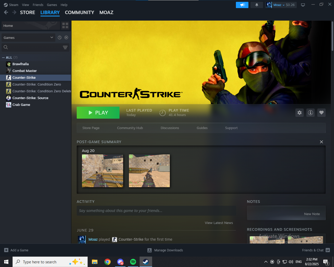Image resolution: width=334 pixels, height=267 pixels.
Task: Toggle ready-to-play filter icon
Action: coord(66,38)
